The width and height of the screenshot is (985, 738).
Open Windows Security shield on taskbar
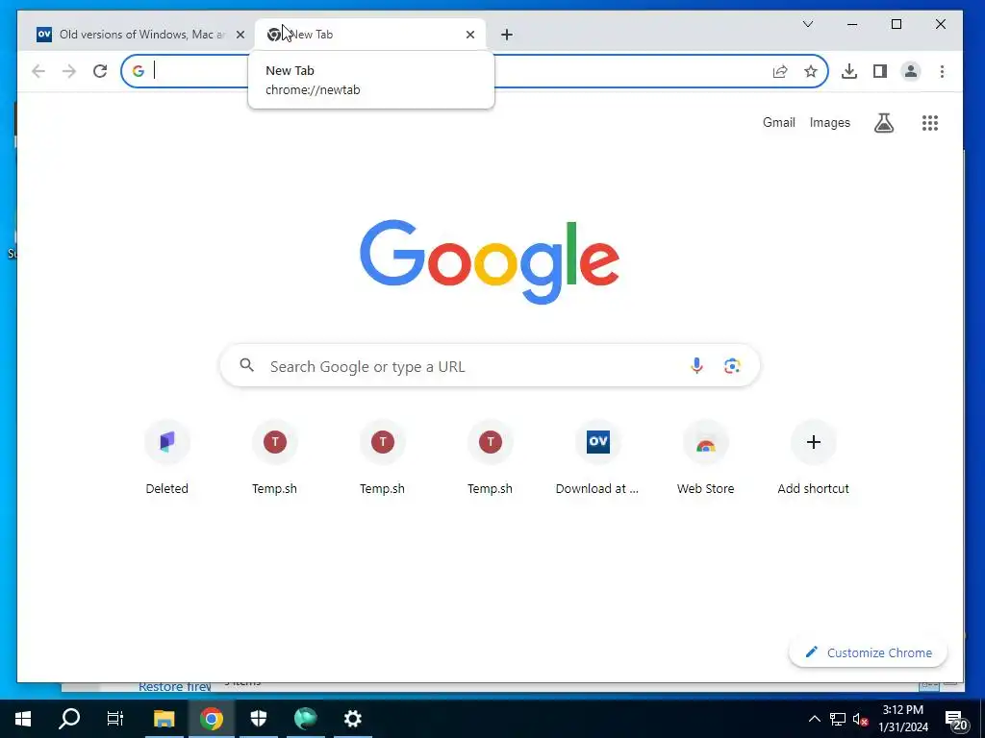point(258,719)
